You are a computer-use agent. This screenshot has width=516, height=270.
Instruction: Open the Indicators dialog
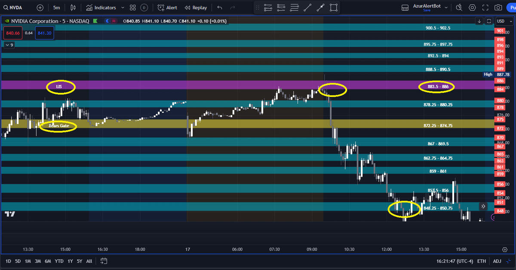point(101,7)
